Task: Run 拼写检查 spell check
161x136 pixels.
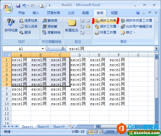Action: coord(11,25)
